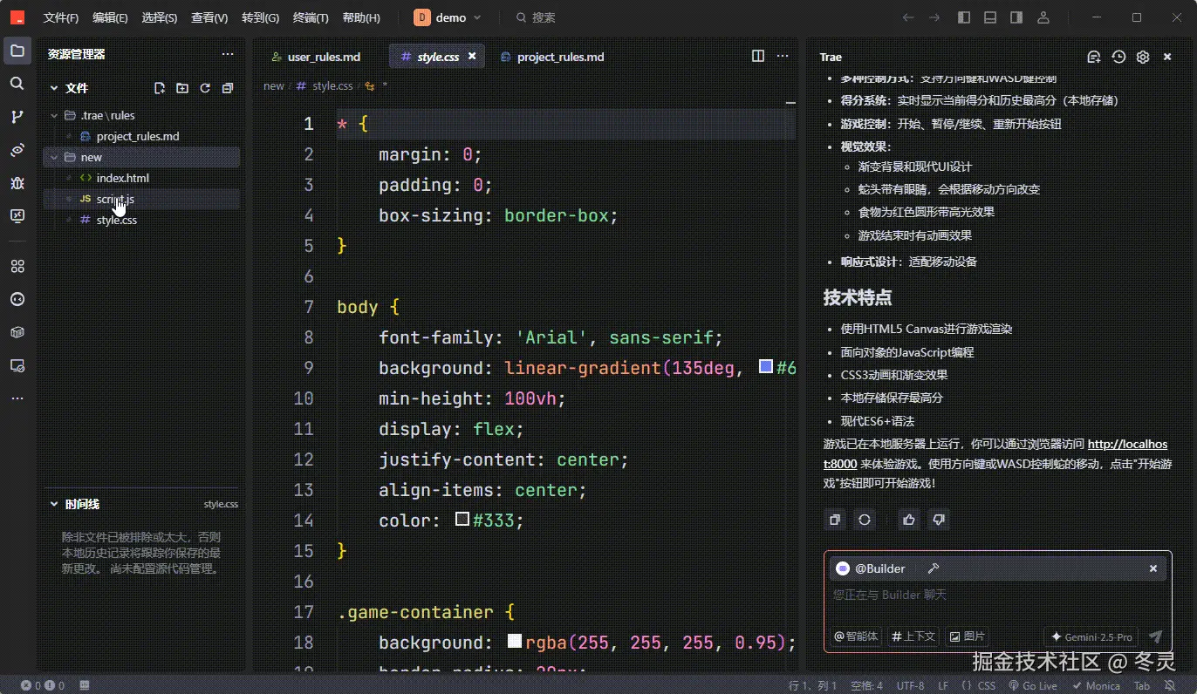
Task: Collapse the 时间线 timeline section
Action: click(54, 504)
